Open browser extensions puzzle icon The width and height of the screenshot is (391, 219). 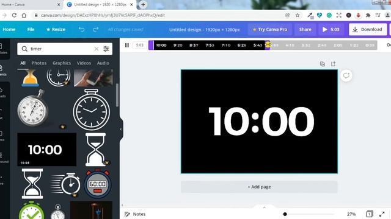click(x=368, y=15)
